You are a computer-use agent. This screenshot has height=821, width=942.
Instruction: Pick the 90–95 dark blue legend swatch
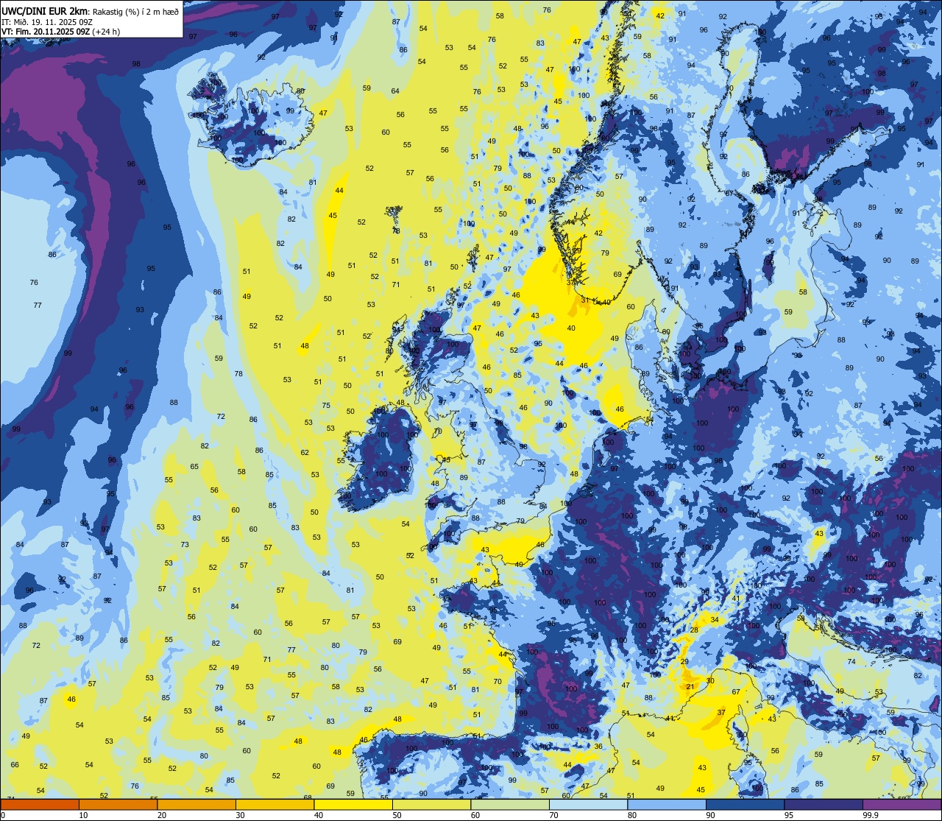[746, 804]
